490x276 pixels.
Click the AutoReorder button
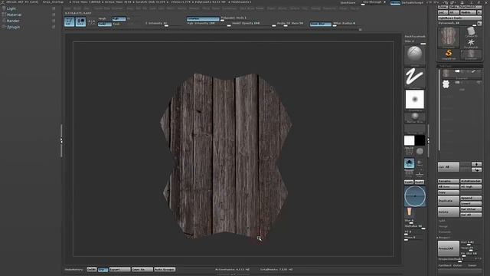[x=471, y=181]
